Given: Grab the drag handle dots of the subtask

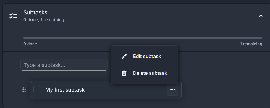Looking at the screenshot, I should coord(24,90).
